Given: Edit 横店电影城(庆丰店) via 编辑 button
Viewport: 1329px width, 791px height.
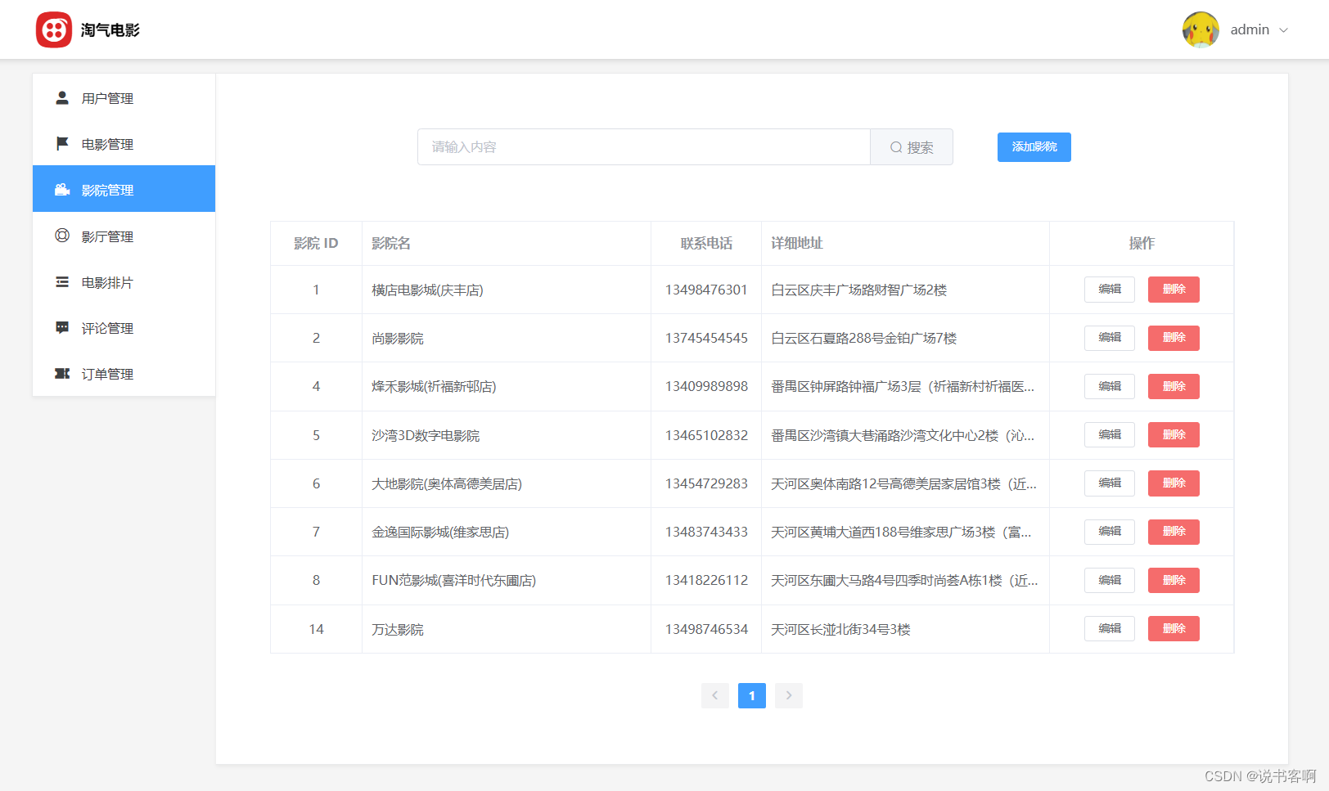Looking at the screenshot, I should coord(1110,290).
